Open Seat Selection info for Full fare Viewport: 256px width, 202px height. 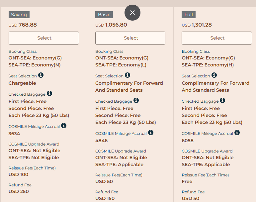coord(214,75)
